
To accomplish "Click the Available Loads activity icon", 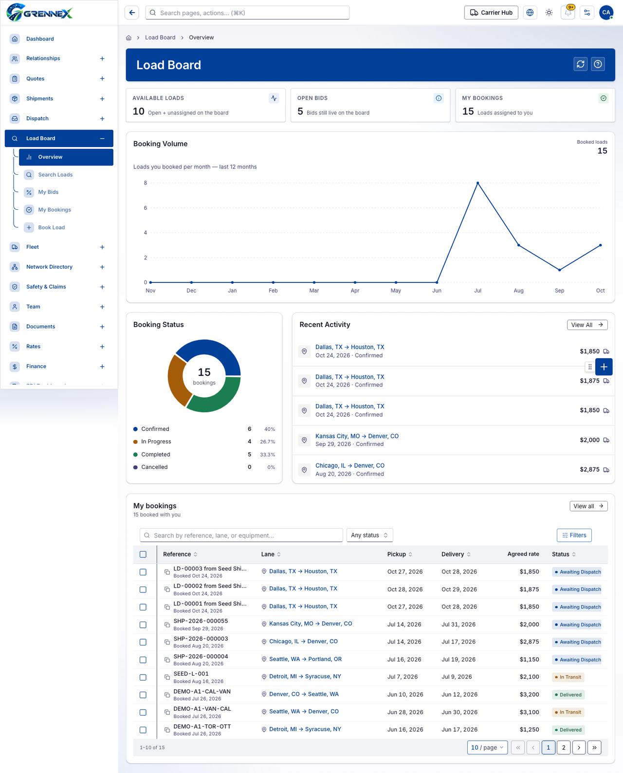I will coord(274,98).
